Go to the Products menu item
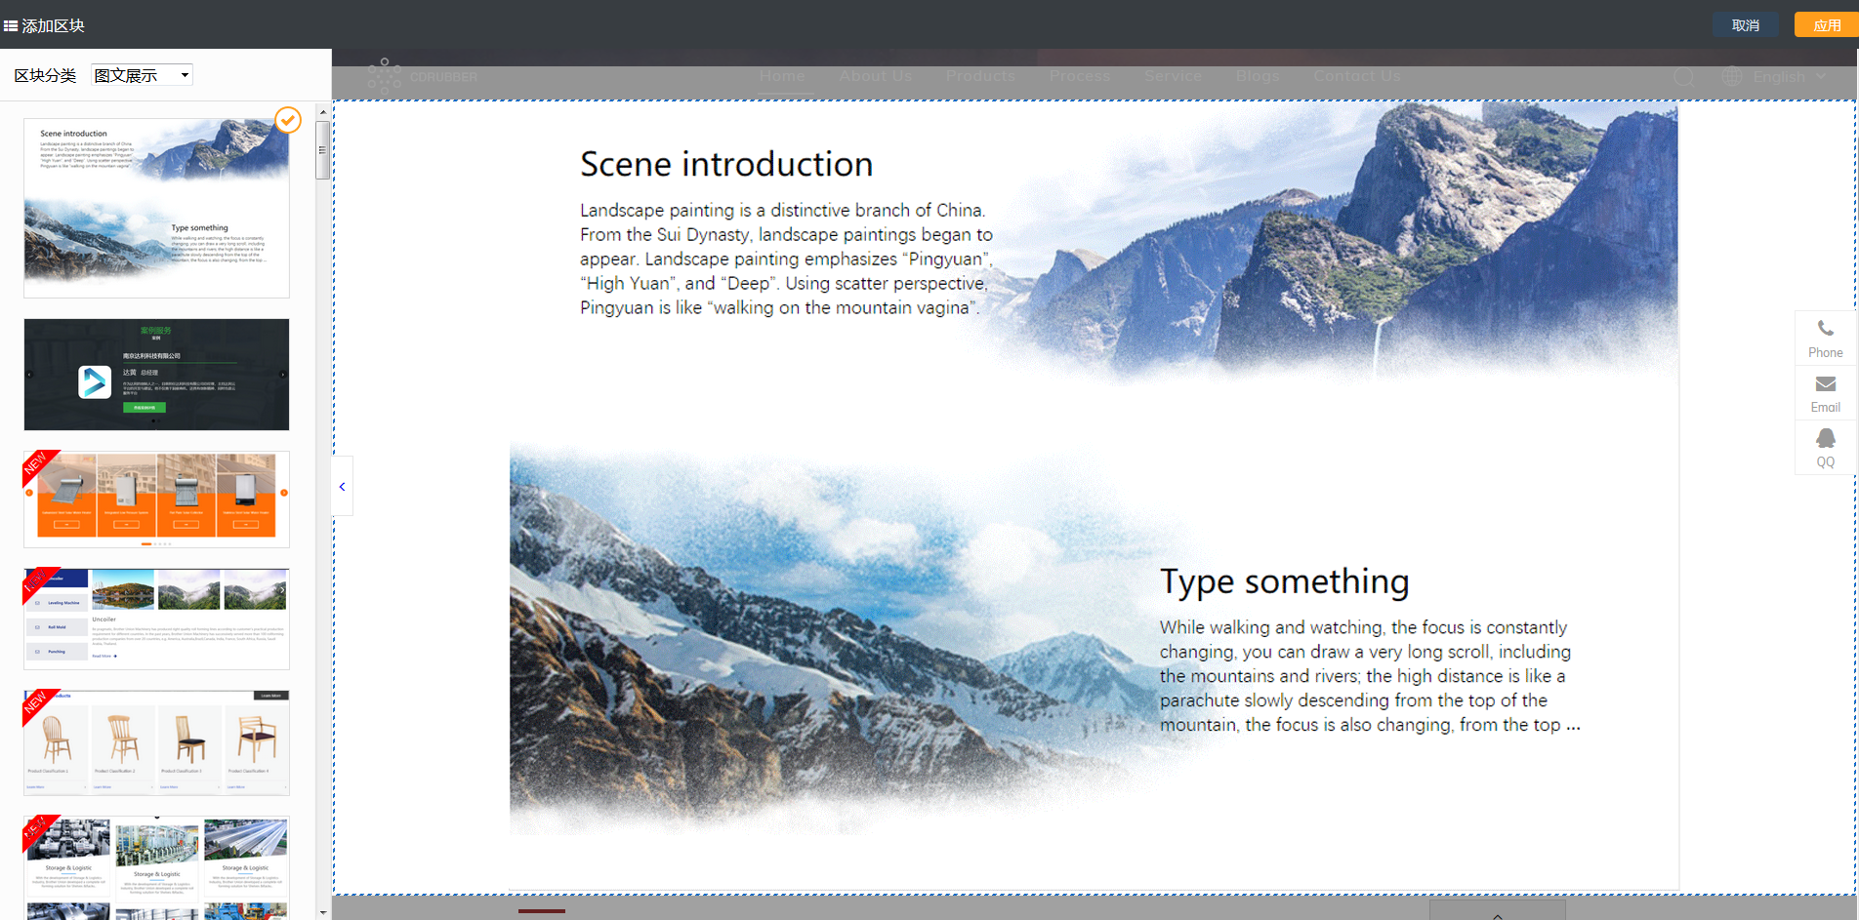Screen dimensions: 1859x920 980,76
